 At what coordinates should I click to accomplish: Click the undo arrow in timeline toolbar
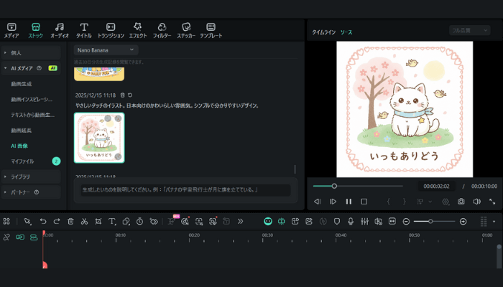(43, 222)
